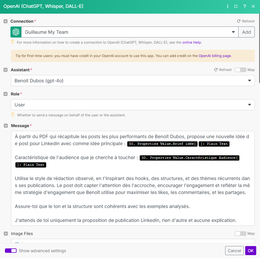260x258 pixels.
Task: Open the User role dropdown
Action: coord(133,105)
